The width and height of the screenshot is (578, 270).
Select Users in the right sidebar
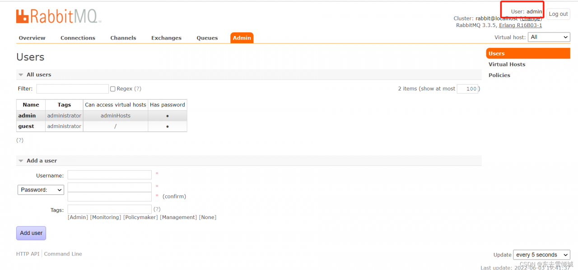[528, 53]
